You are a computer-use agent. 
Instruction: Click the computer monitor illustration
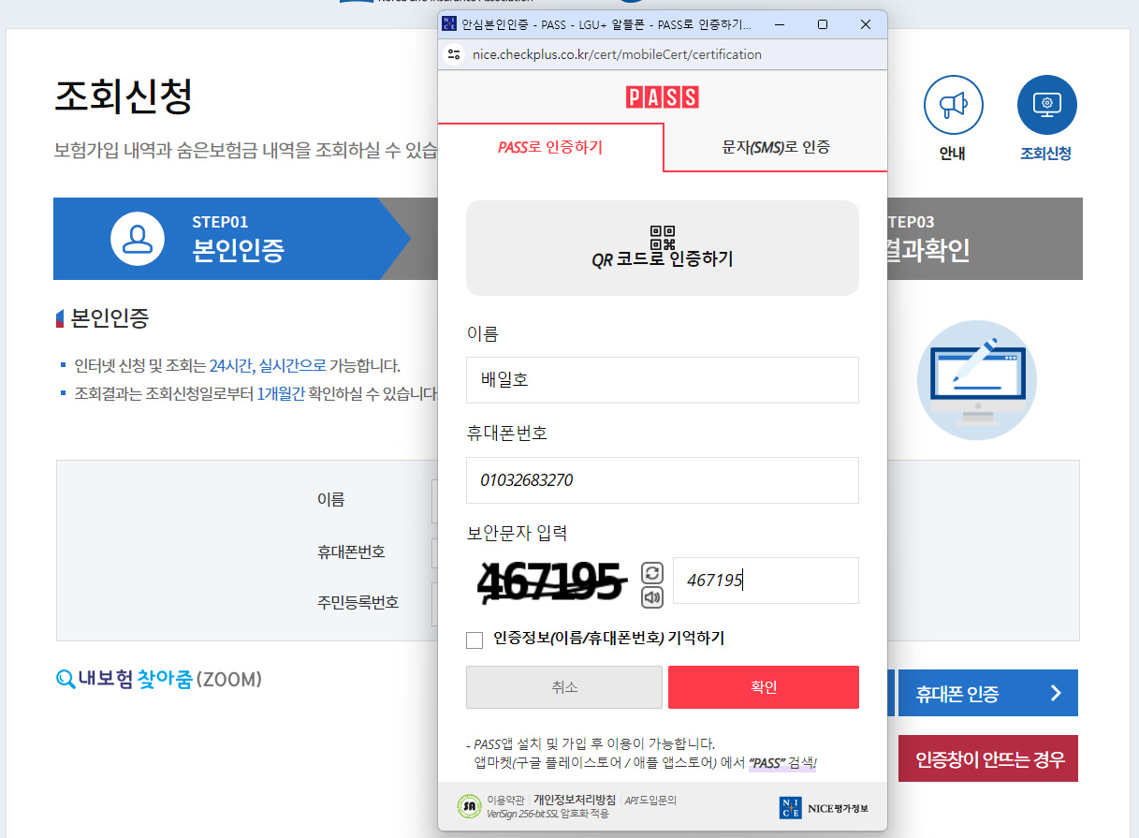977,380
